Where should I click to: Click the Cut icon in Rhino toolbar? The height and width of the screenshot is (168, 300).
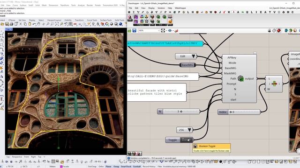[x=21, y=24]
